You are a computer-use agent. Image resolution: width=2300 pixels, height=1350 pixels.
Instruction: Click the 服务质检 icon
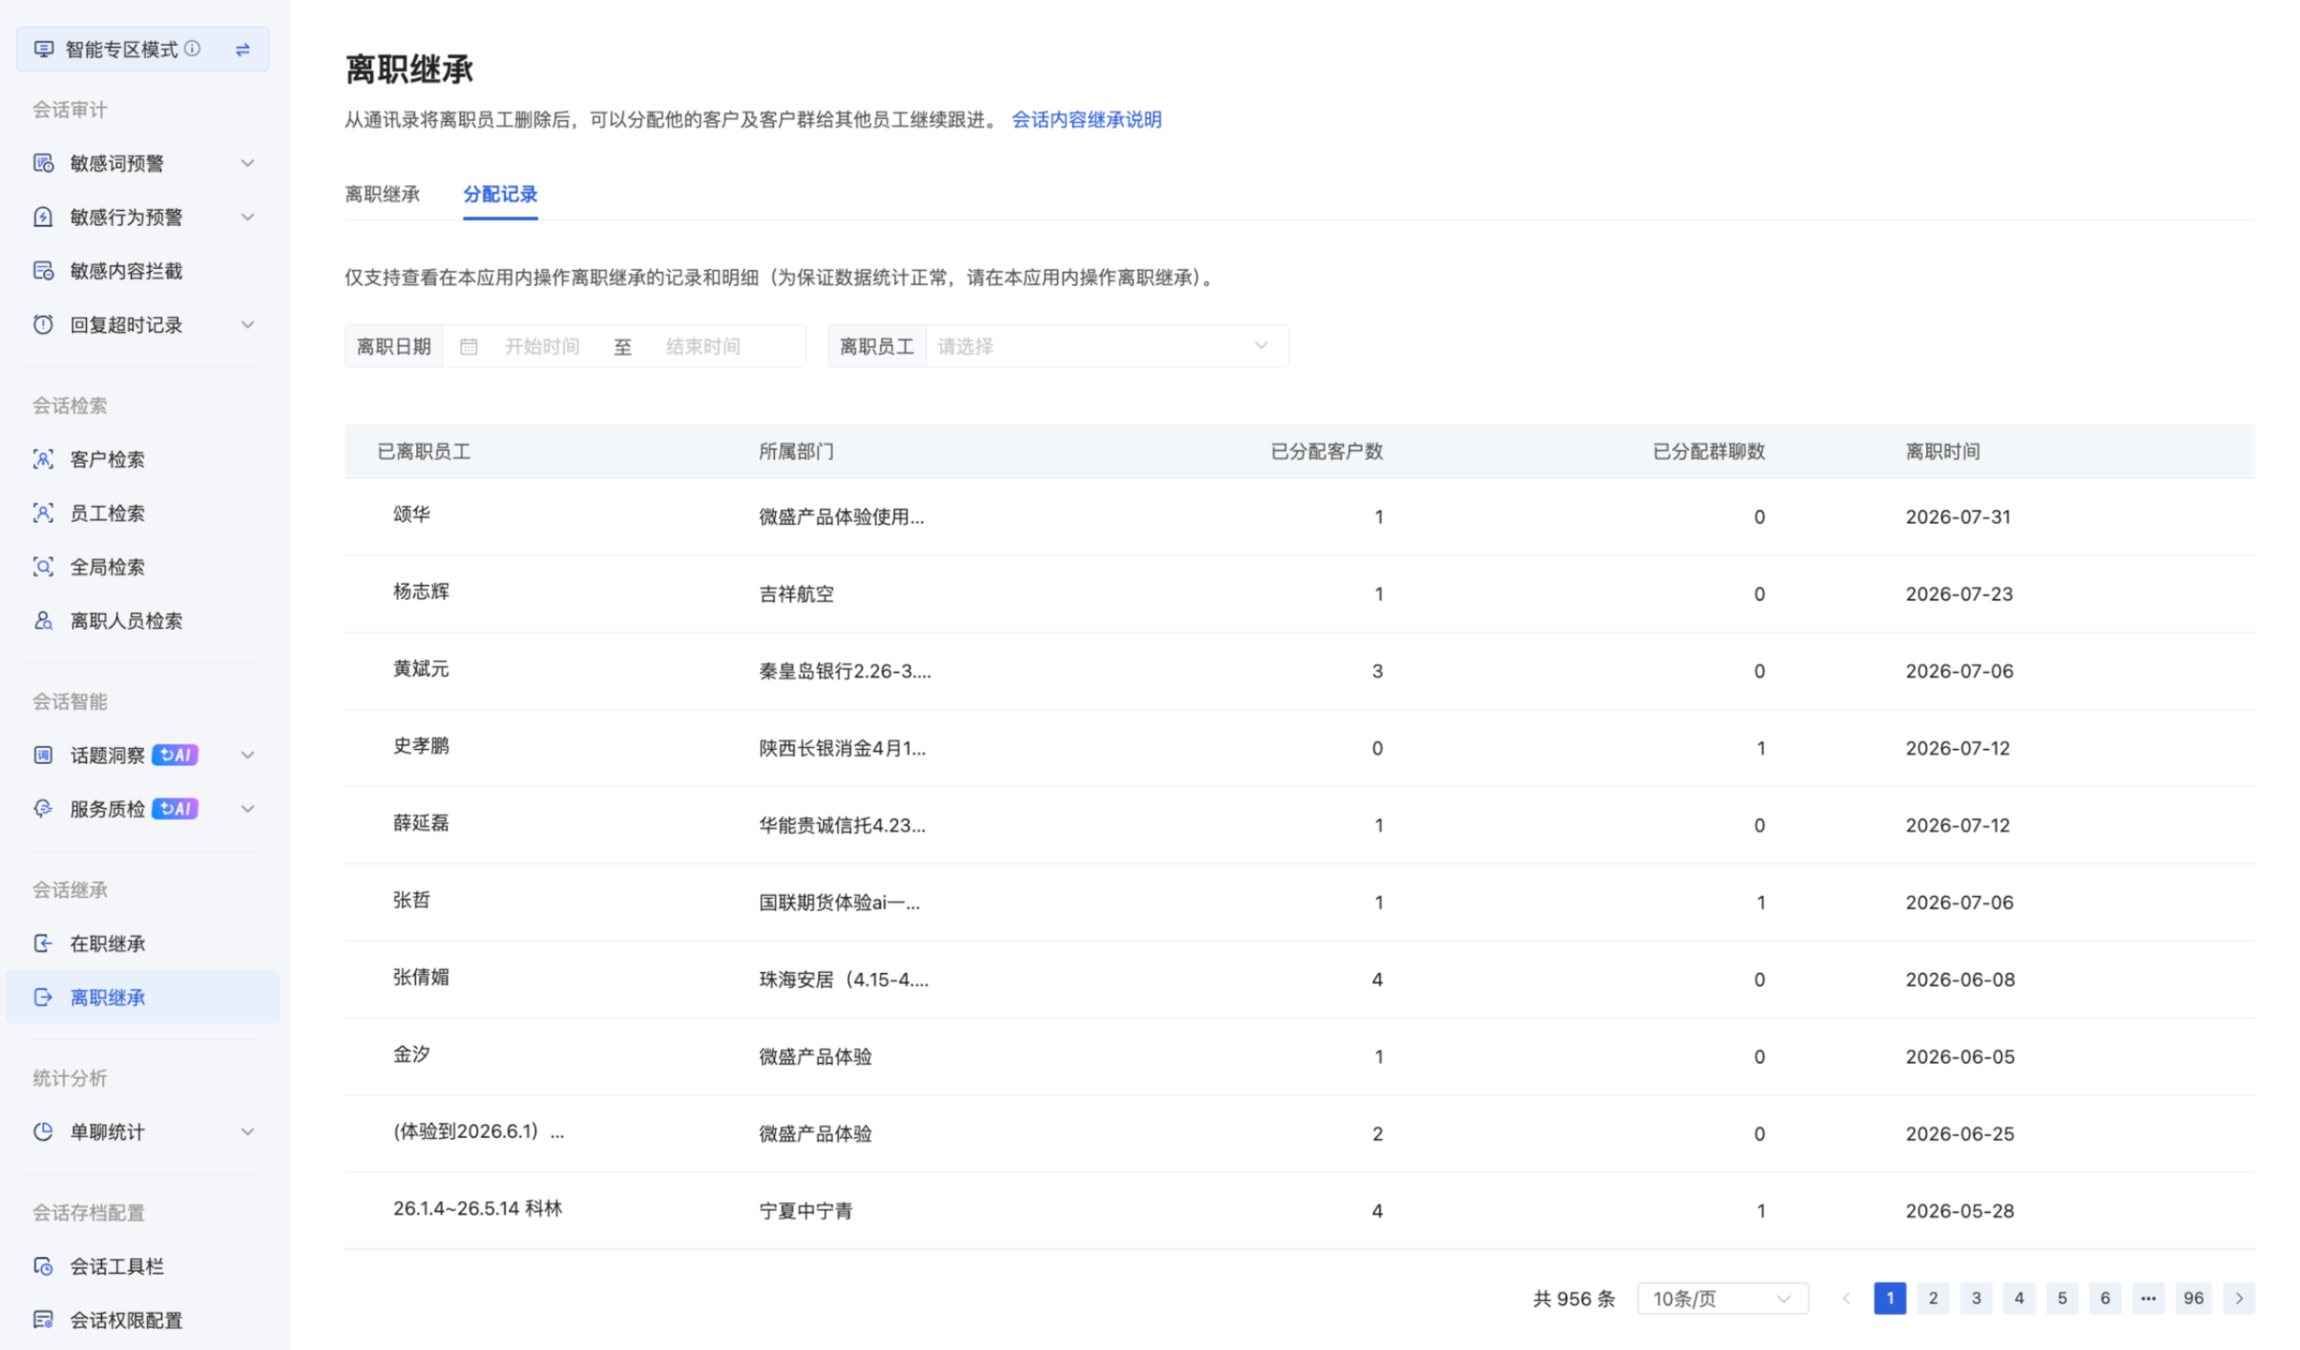pyautogui.click(x=43, y=809)
